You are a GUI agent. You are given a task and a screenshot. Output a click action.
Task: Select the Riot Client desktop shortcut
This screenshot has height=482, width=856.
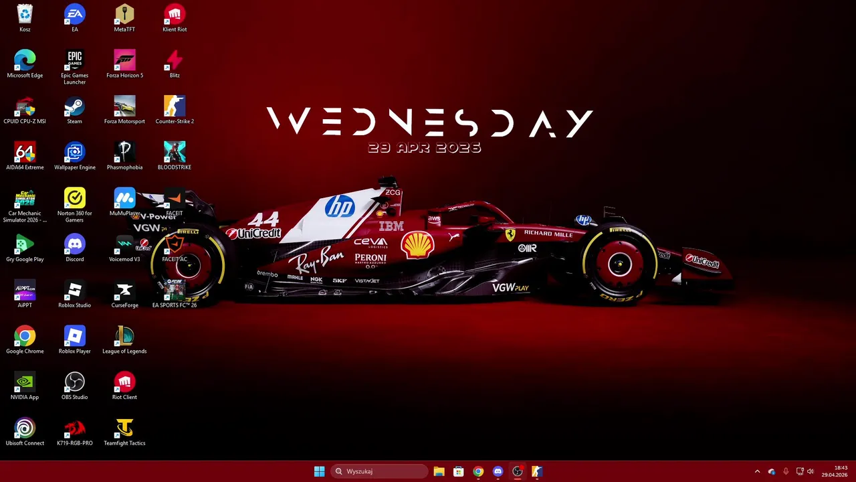point(124,386)
